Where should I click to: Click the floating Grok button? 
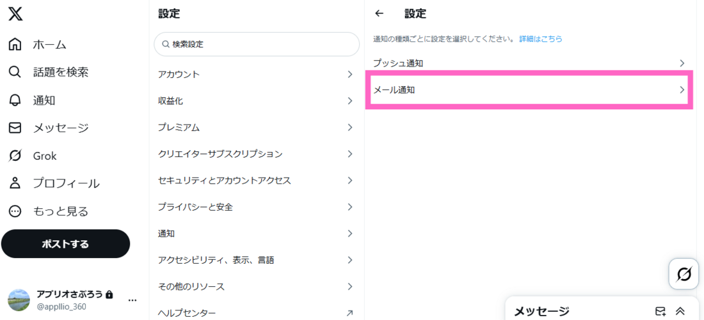click(x=684, y=274)
